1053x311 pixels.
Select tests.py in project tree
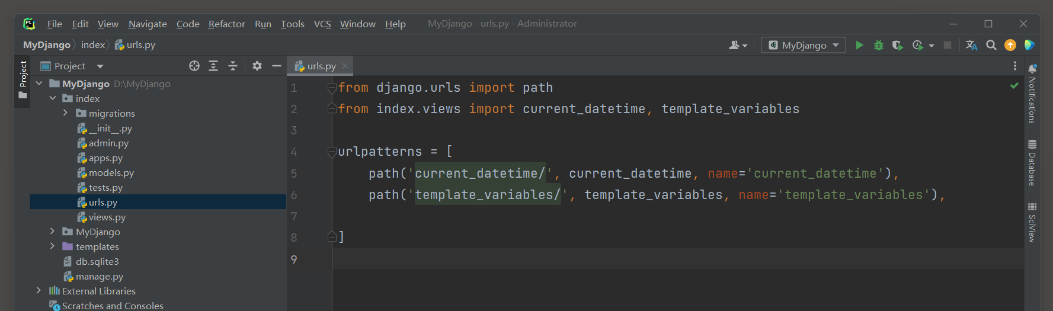[x=105, y=188]
